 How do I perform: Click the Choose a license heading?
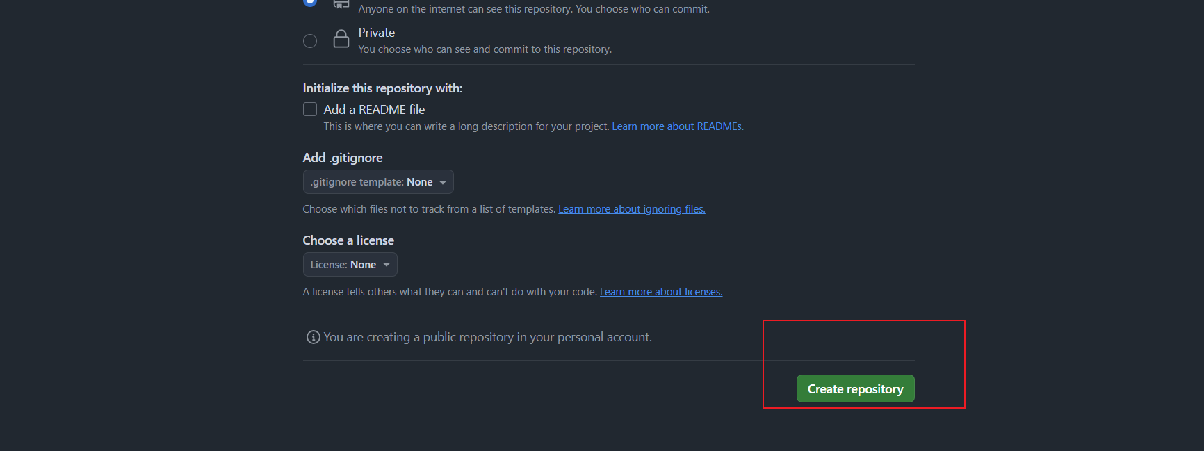pyautogui.click(x=348, y=240)
